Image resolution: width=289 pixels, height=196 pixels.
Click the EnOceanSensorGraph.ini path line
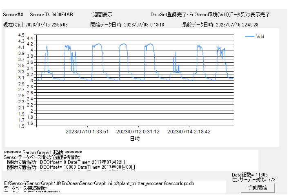[99, 183]
